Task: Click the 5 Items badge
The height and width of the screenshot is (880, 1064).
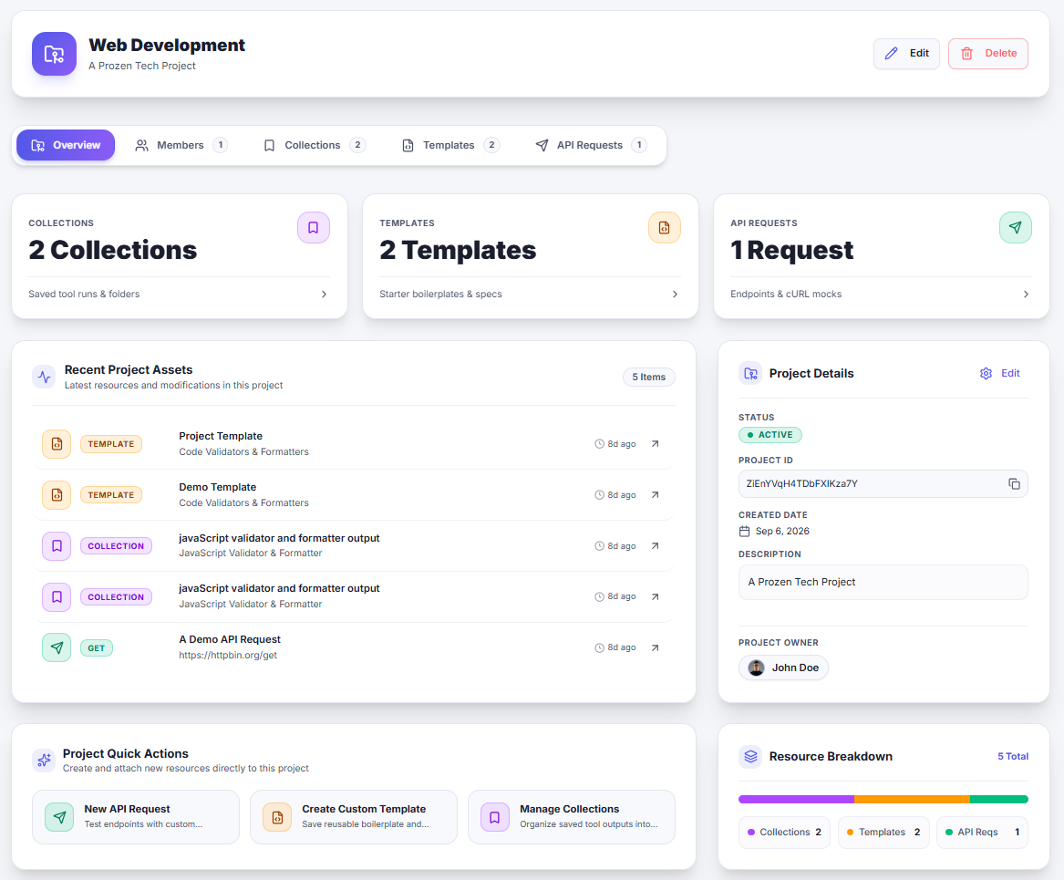Action: (x=649, y=377)
